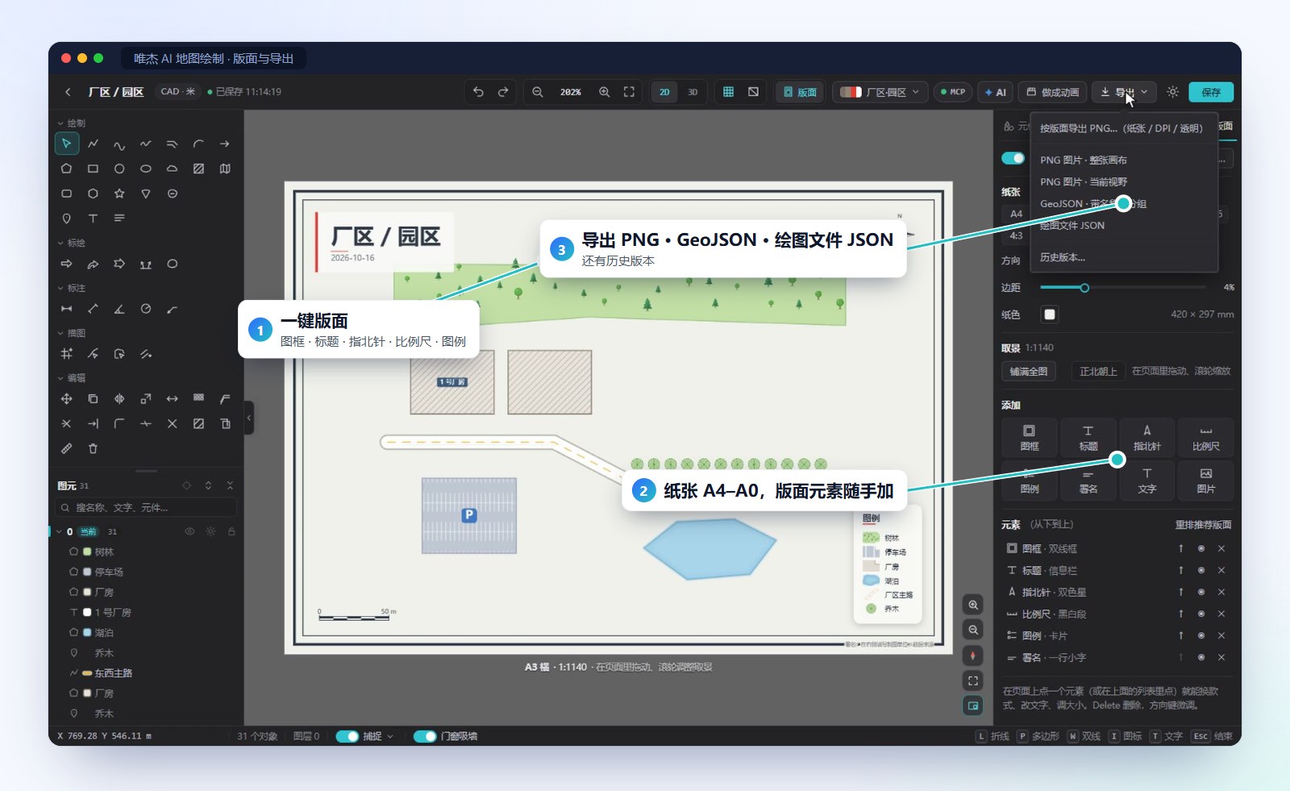Open the 纸色 paper color swatch
The image size is (1290, 791).
tap(1049, 314)
